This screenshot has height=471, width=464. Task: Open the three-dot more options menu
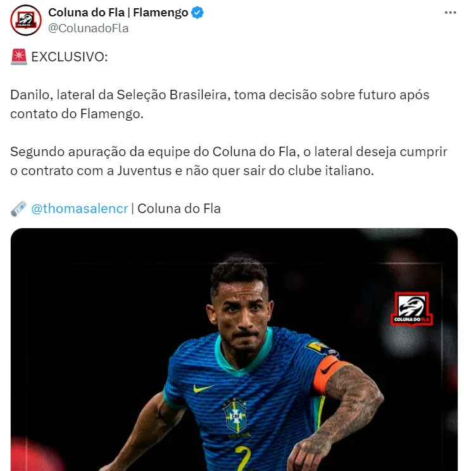[x=450, y=13]
